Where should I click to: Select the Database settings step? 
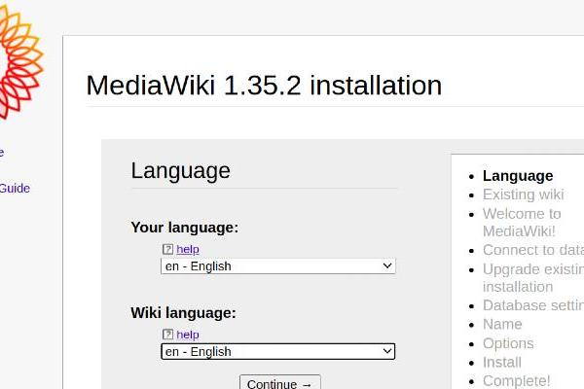coord(532,305)
